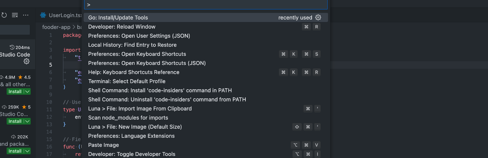488x158 pixels.
Task: Select Preferences: Open User Settings (JSON)
Action: [139, 36]
